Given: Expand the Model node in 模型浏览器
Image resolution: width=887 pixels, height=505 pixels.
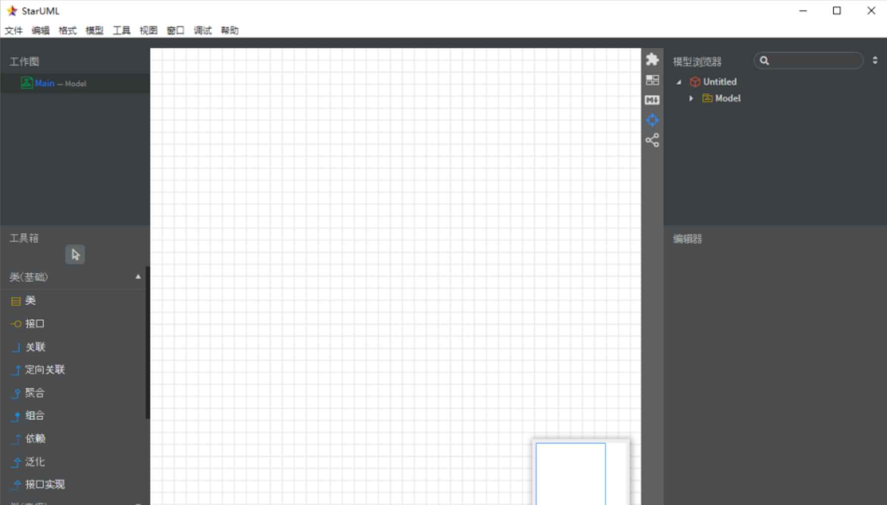Looking at the screenshot, I should point(690,98).
